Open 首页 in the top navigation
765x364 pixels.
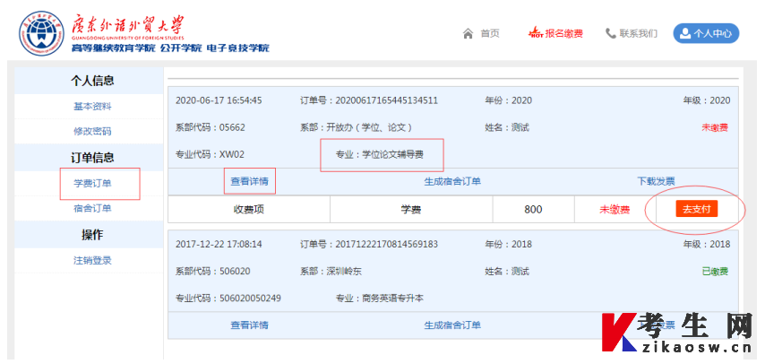(x=490, y=34)
